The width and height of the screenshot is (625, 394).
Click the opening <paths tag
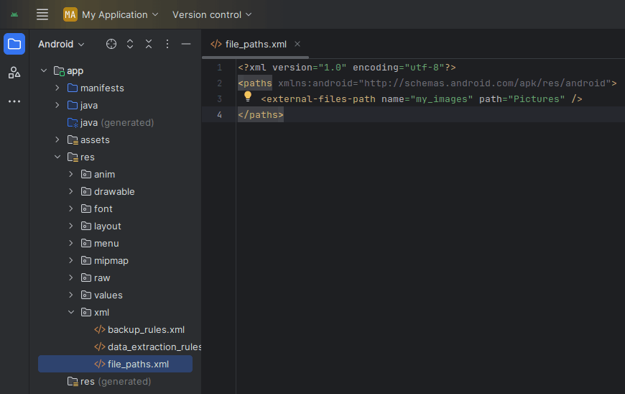pyautogui.click(x=255, y=83)
